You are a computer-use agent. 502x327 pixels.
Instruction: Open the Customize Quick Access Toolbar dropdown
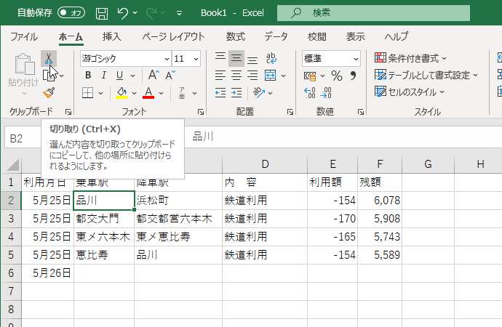(x=179, y=13)
